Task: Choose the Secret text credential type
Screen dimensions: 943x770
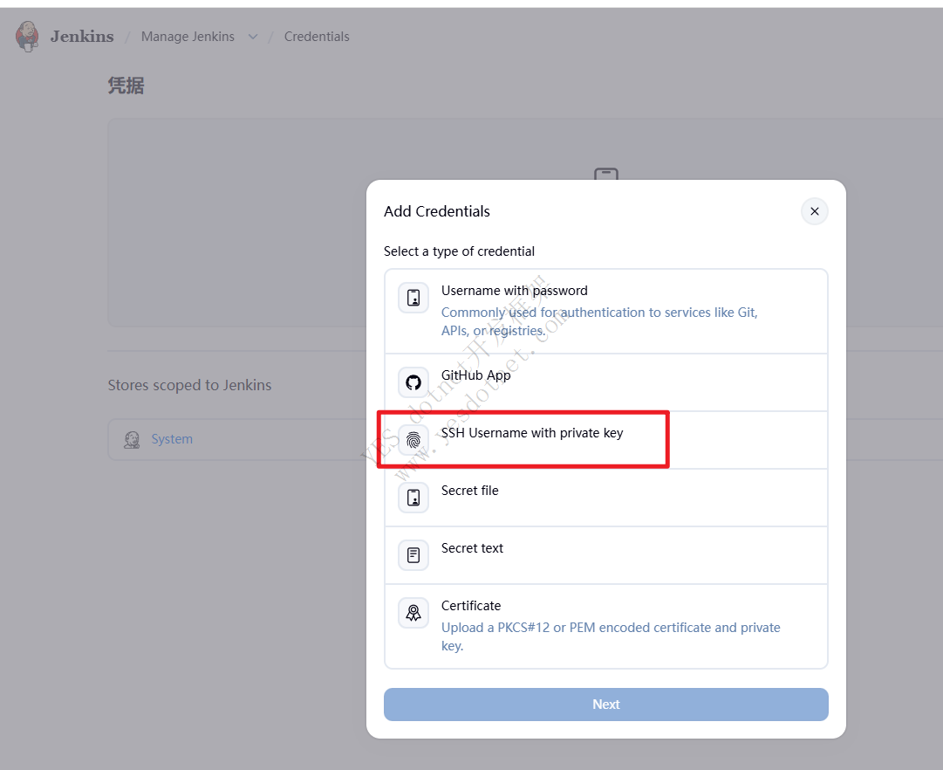Action: (x=605, y=555)
